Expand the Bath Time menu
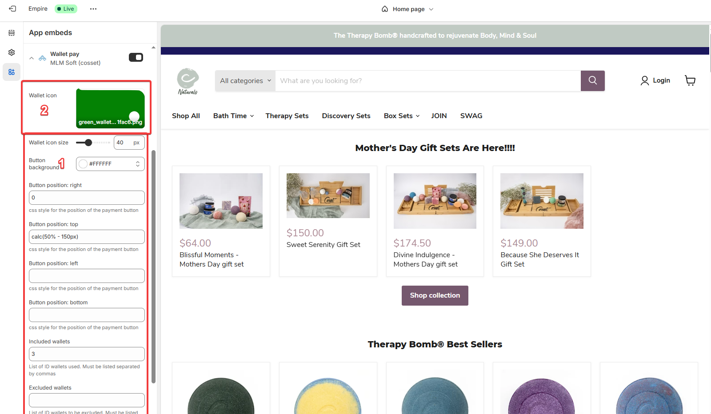 point(233,116)
